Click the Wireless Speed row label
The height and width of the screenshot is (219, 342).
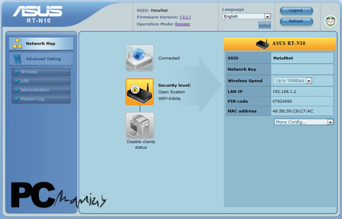tap(245, 81)
